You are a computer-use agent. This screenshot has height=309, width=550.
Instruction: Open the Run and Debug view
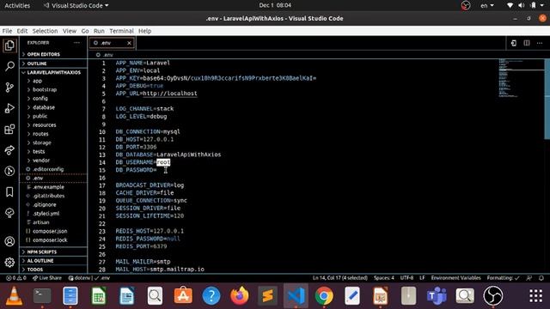[9, 108]
